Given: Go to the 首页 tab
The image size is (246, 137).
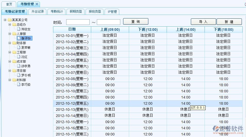Looking at the screenshot, I should 9,4.
